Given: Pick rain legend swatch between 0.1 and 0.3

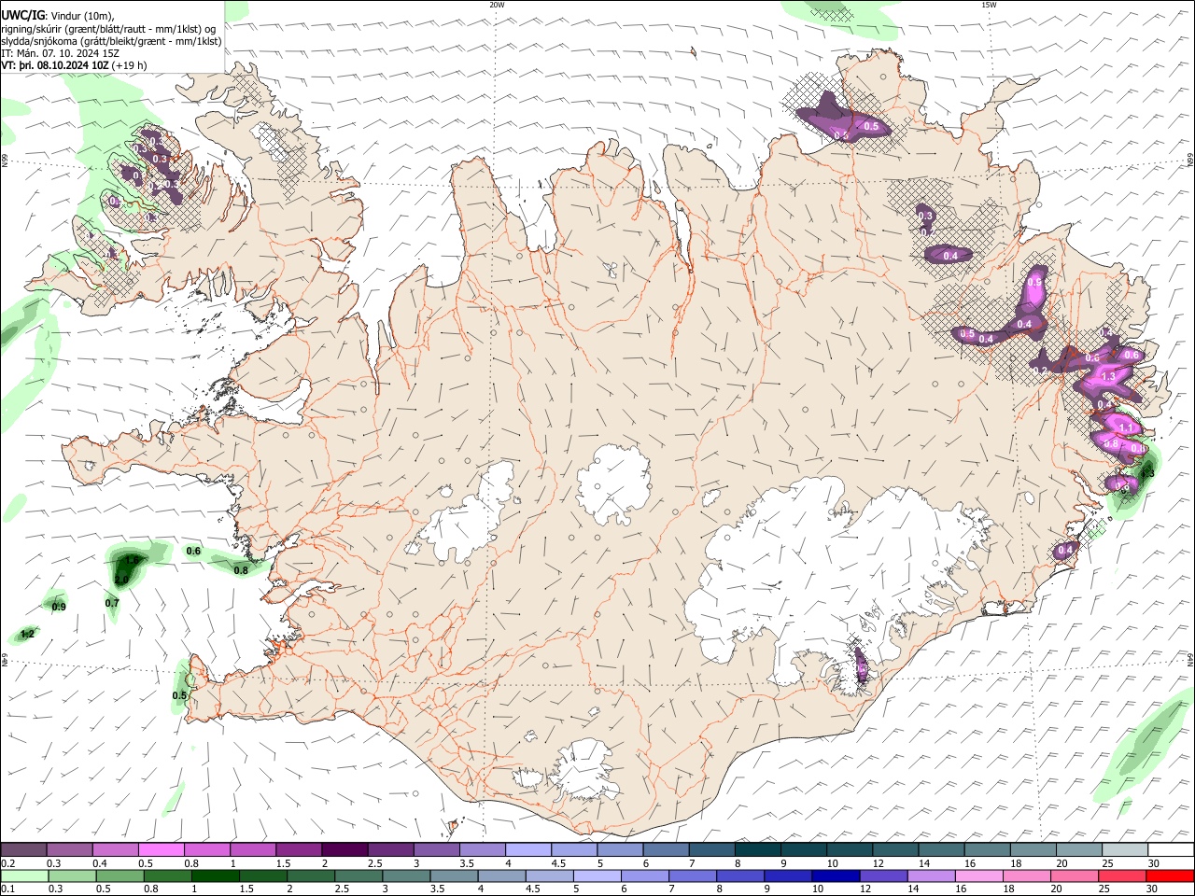Looking at the screenshot, I should (x=24, y=876).
